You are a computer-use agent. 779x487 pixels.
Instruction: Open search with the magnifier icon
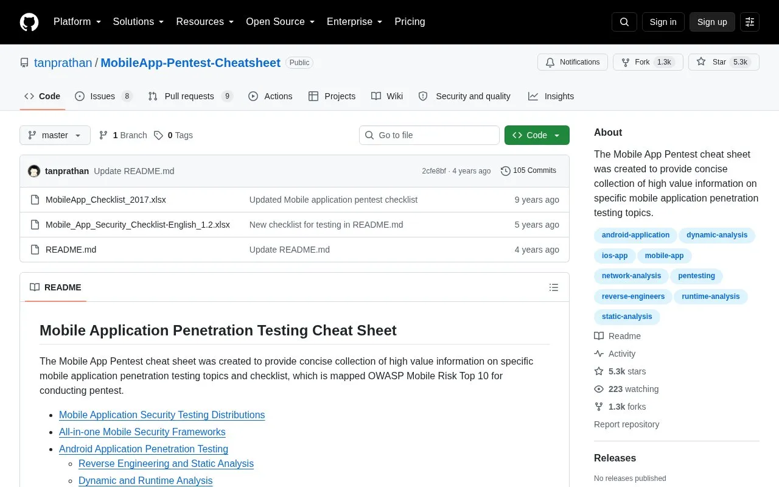pos(624,22)
